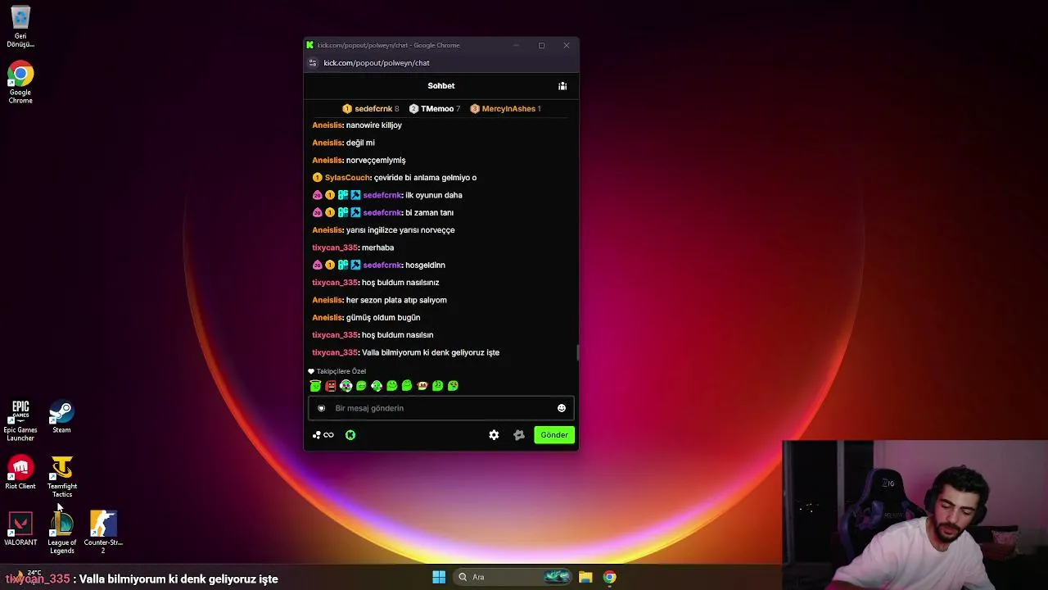Insert the headphones face emote
This screenshot has width=1048, height=590.
click(x=346, y=385)
